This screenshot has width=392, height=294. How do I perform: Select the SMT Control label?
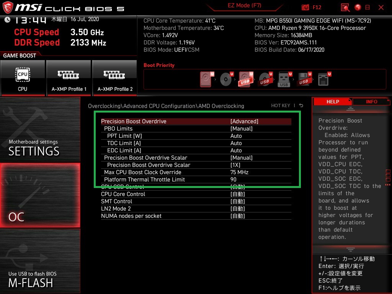116,201
